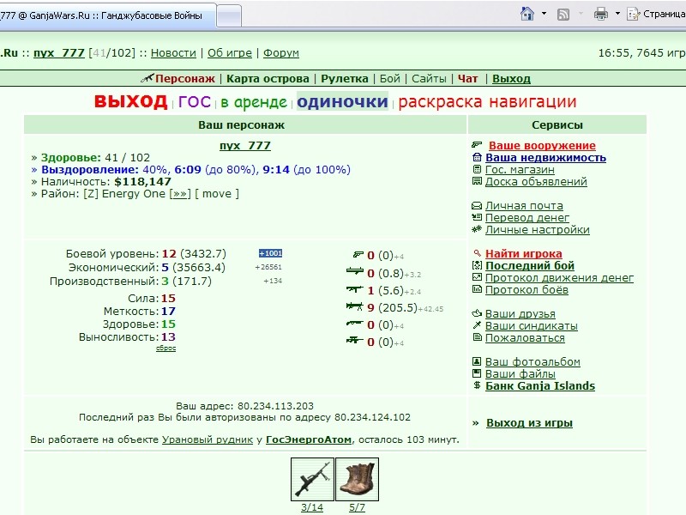Click the icon beside Гос. магазин
The image size is (686, 515).
[477, 169]
